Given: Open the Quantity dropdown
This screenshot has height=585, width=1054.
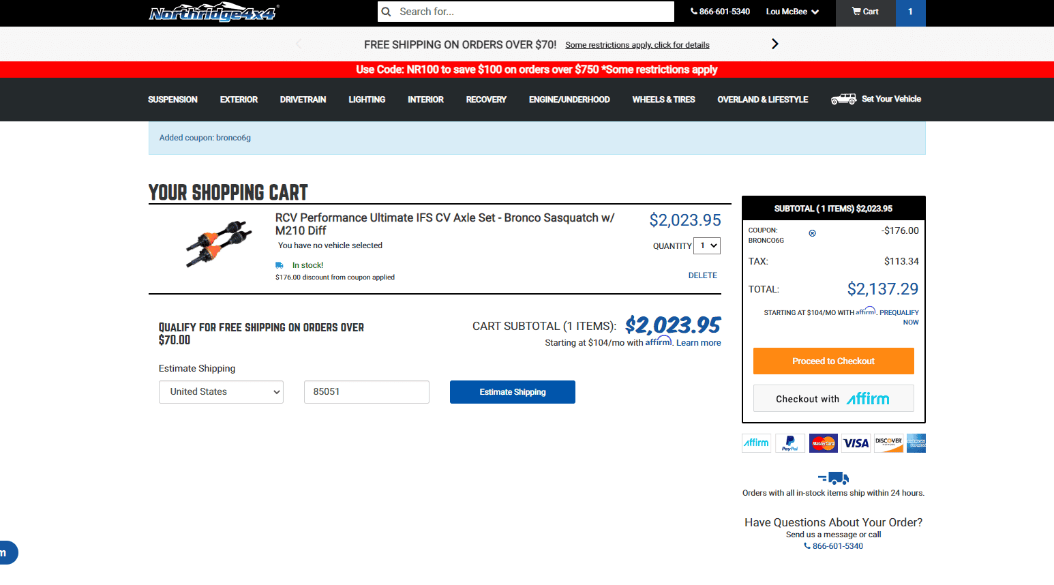Looking at the screenshot, I should [707, 245].
